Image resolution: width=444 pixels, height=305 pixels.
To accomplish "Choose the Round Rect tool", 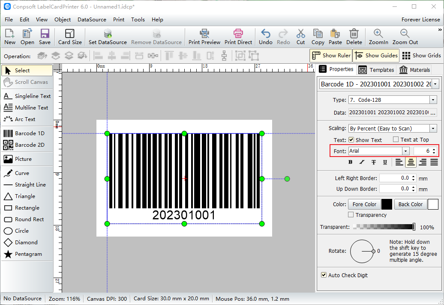I will point(27,219).
